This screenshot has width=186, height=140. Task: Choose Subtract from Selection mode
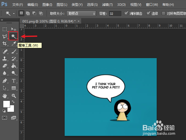click(x=35, y=13)
